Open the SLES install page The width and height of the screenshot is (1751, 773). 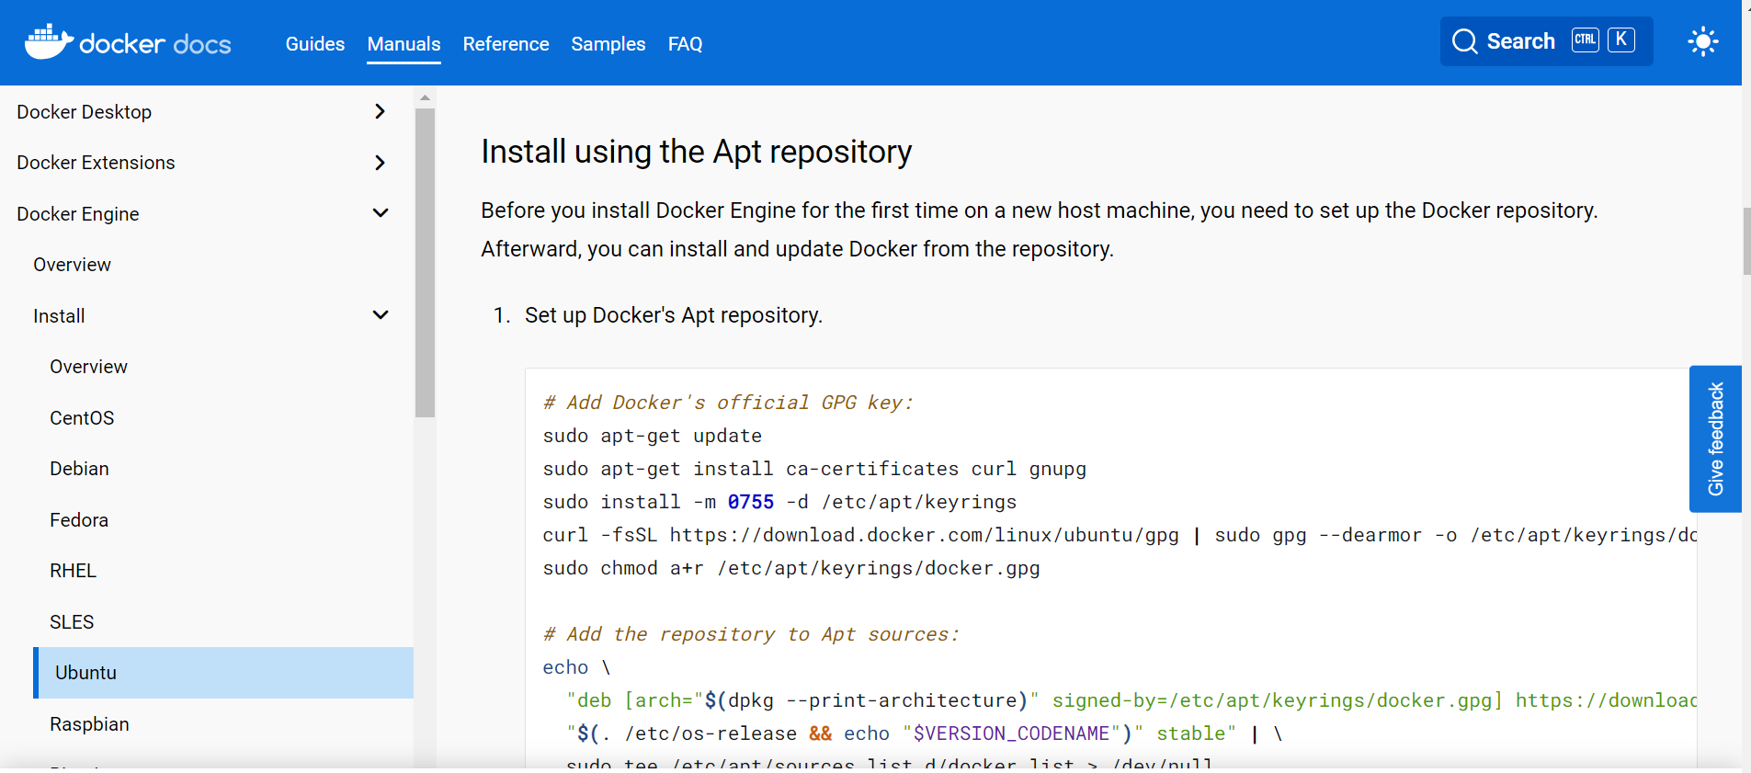(x=72, y=622)
